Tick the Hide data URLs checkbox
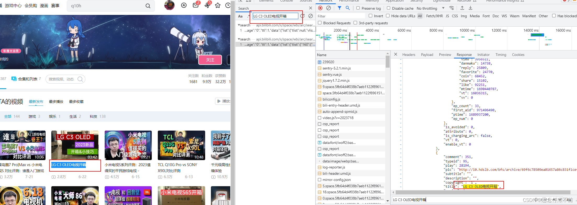Screen dimensions: 577x205 pos(388,16)
